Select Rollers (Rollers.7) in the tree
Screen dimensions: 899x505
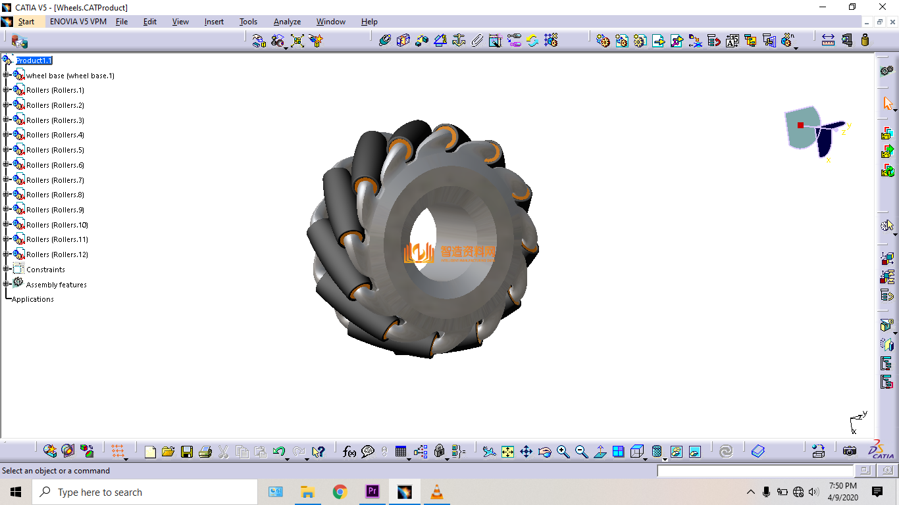coord(55,180)
